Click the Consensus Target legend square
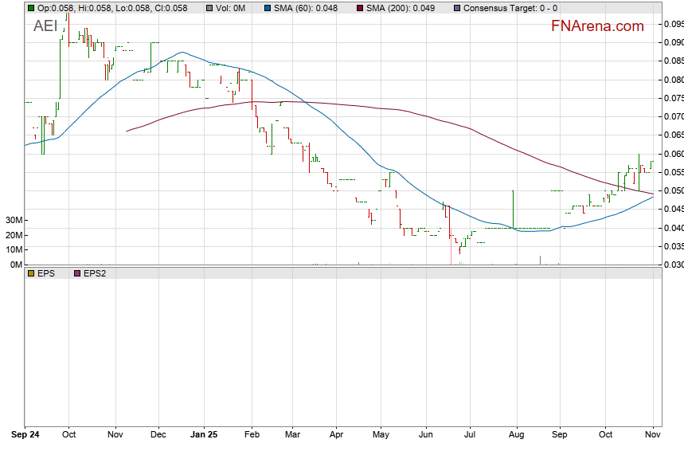The image size is (684, 451). coord(456,8)
